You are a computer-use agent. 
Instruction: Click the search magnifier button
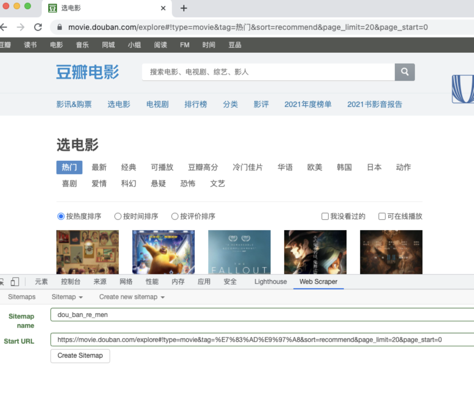click(x=405, y=72)
